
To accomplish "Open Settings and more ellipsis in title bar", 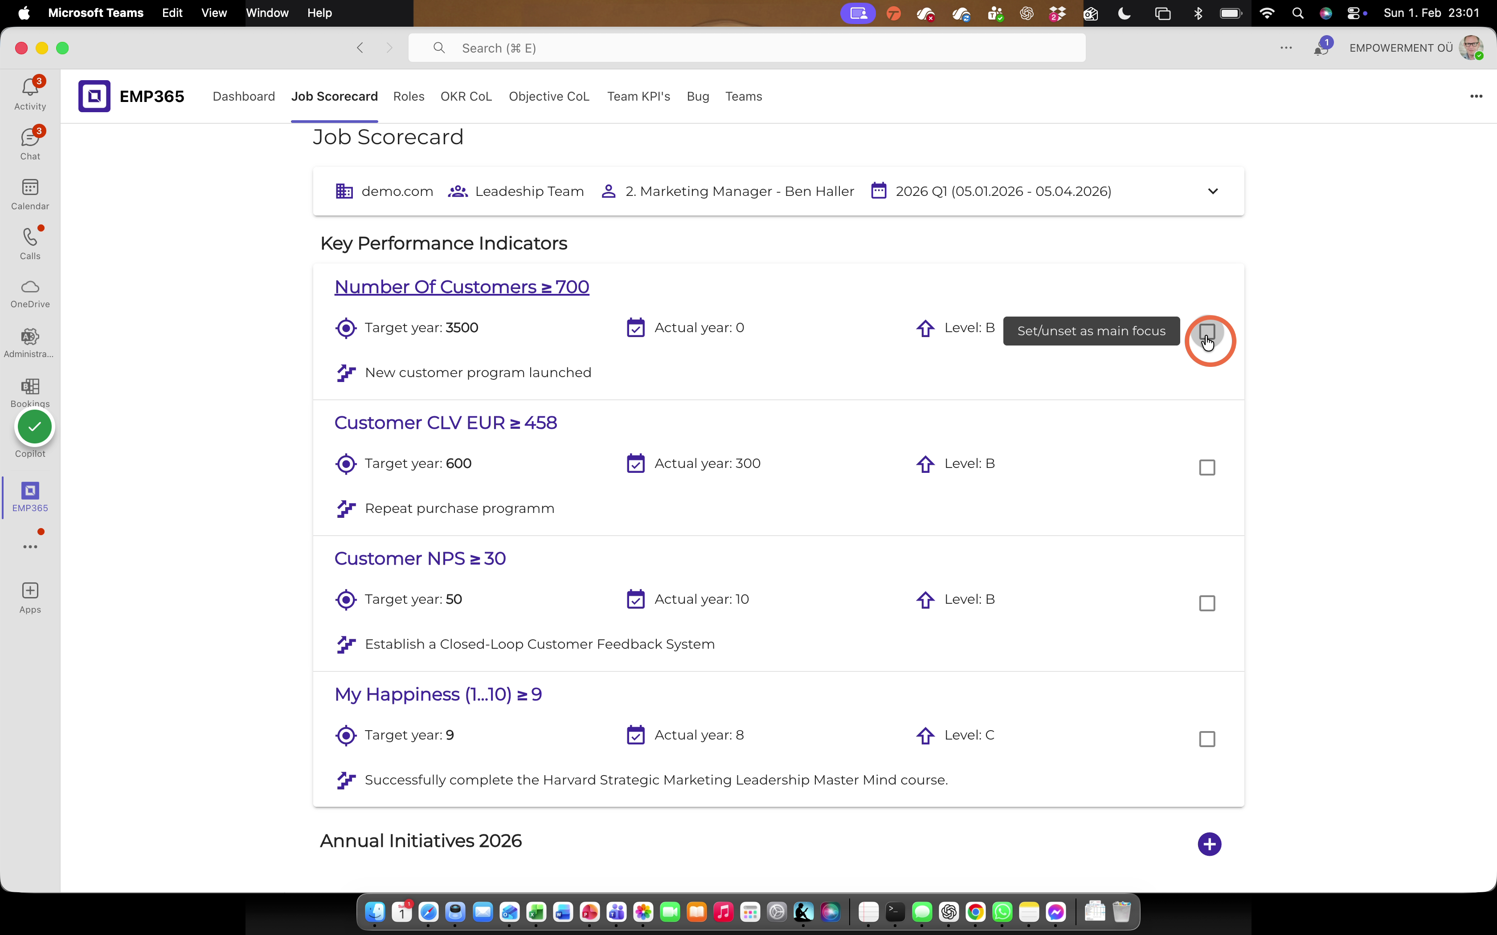I will pos(1286,48).
